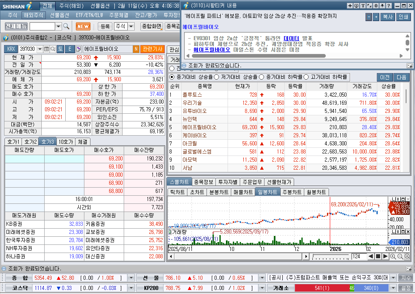The image size is (415, 294).
Task: Switch to the 10호가 tab
Action: 66,142
